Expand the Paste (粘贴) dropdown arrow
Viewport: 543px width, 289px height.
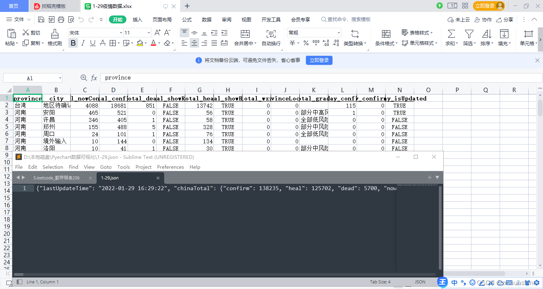coord(17,43)
